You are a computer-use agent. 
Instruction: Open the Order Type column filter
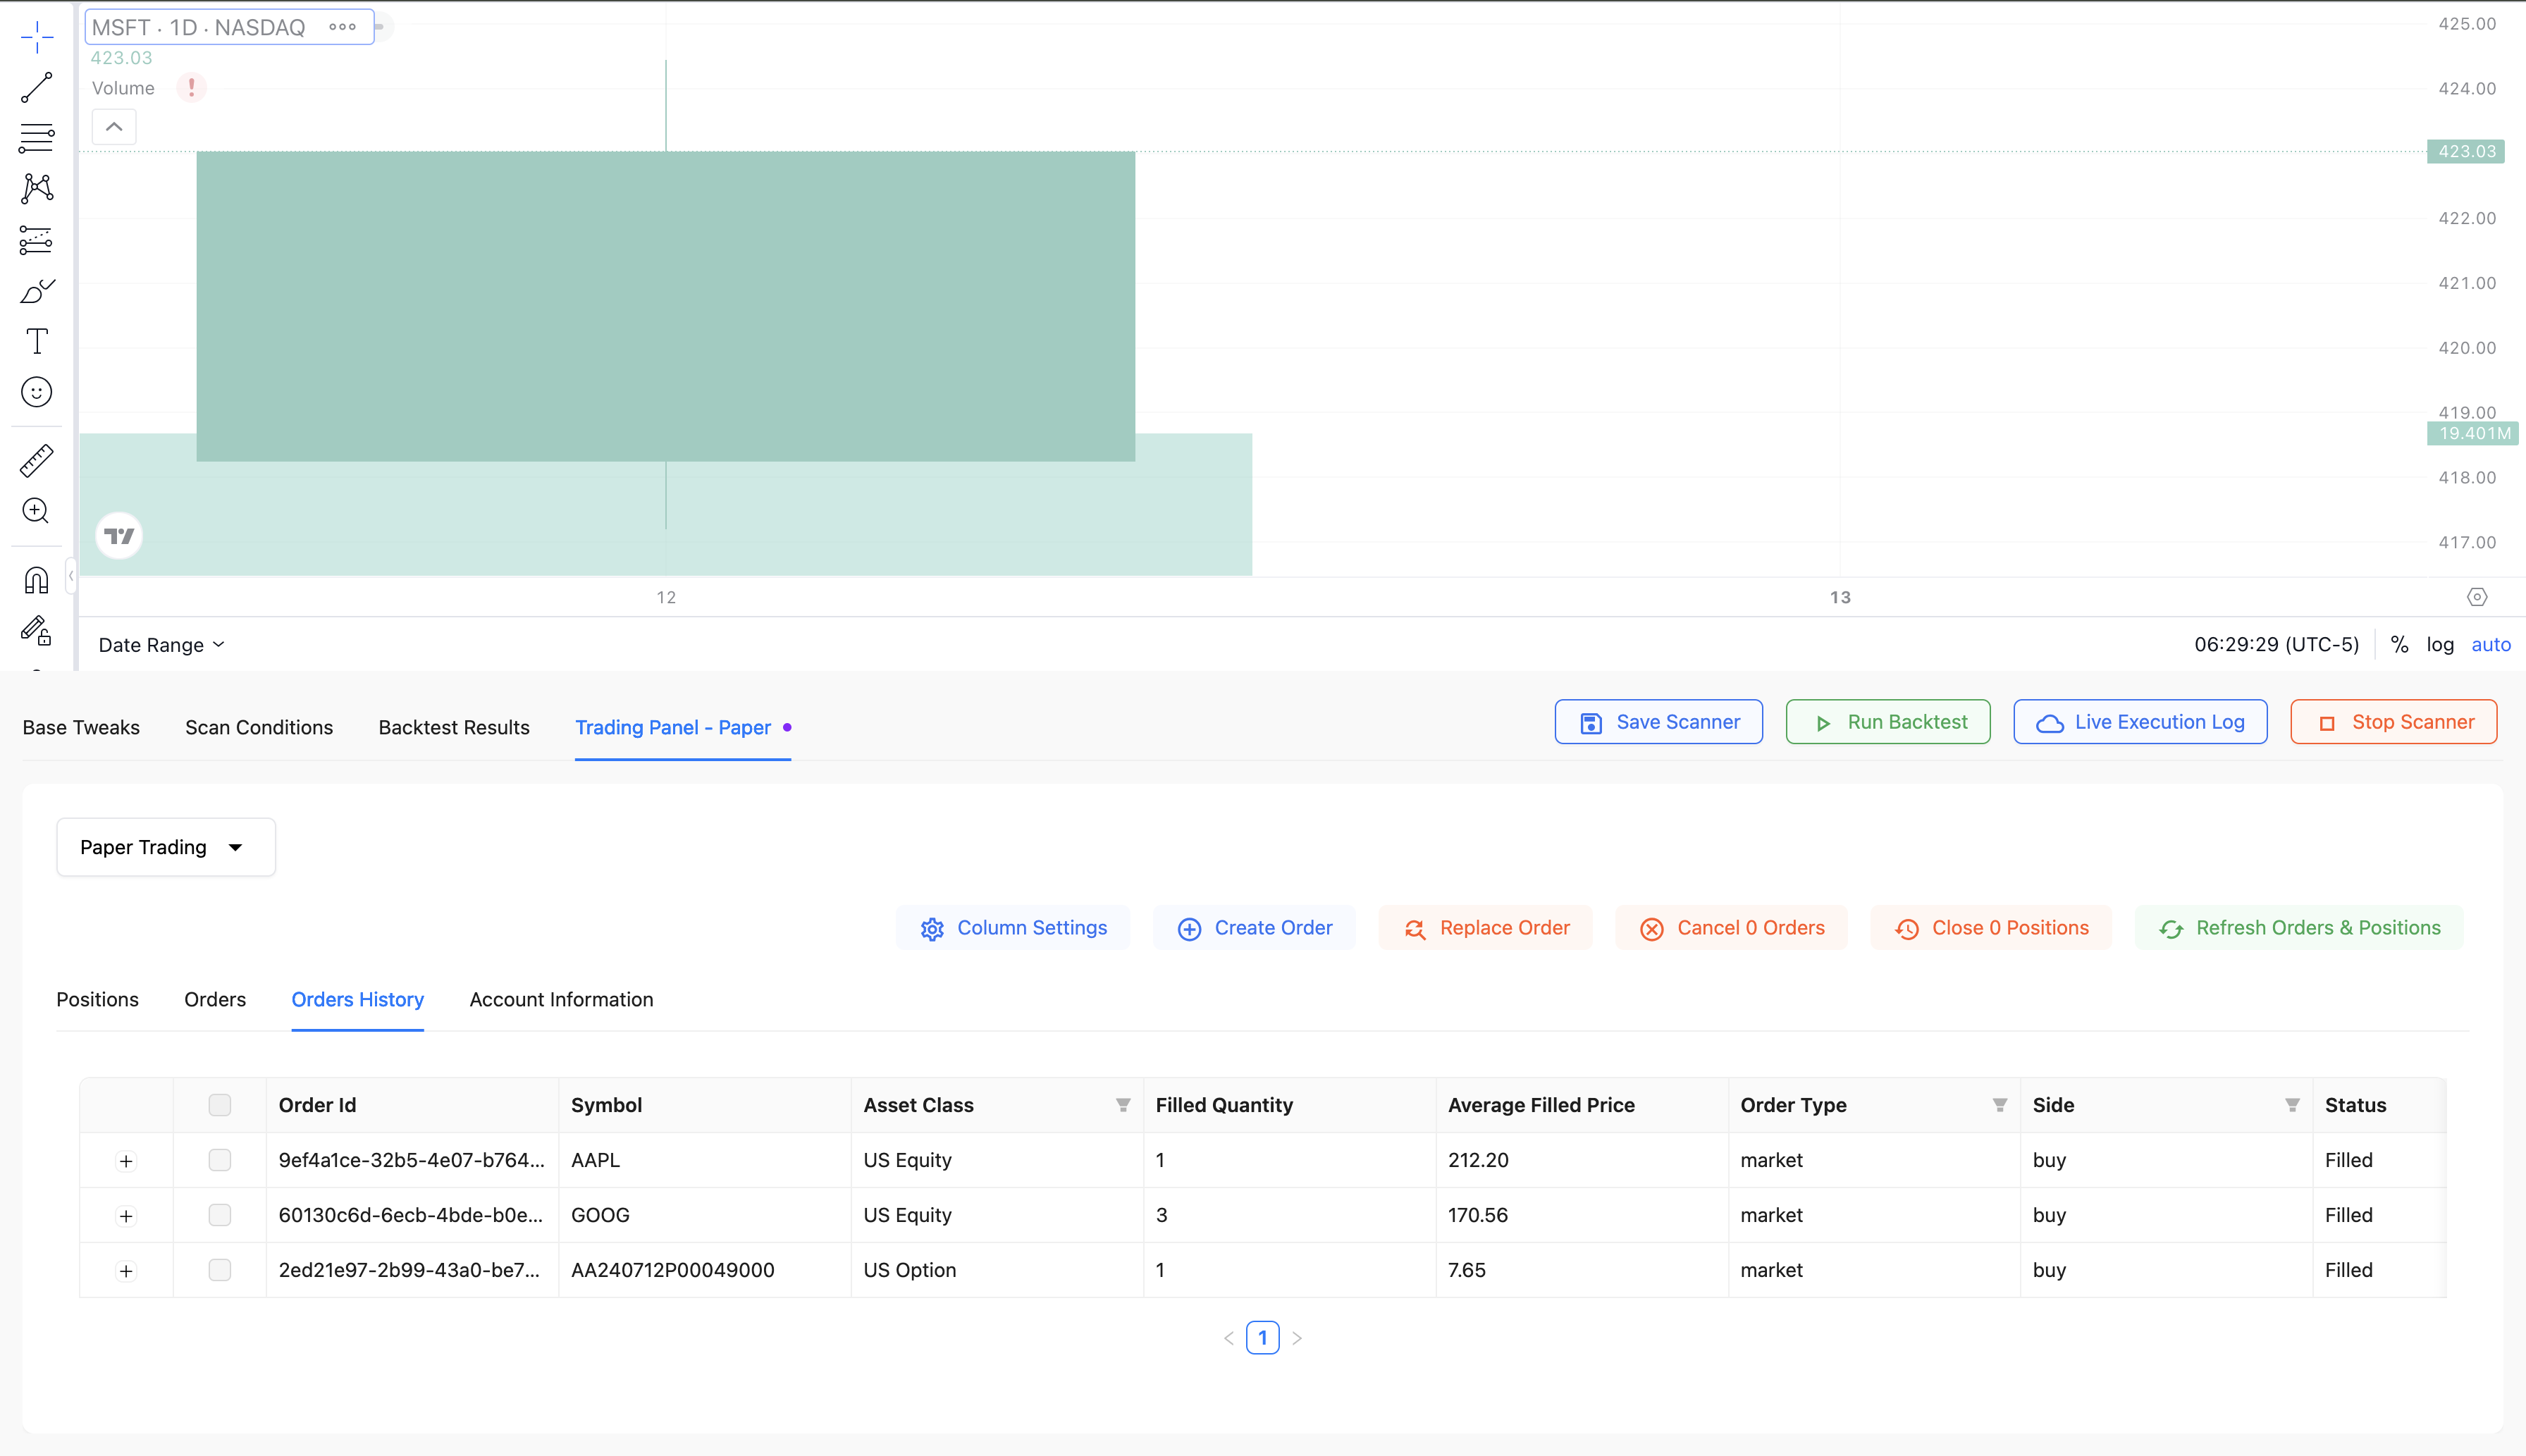click(x=2000, y=1105)
